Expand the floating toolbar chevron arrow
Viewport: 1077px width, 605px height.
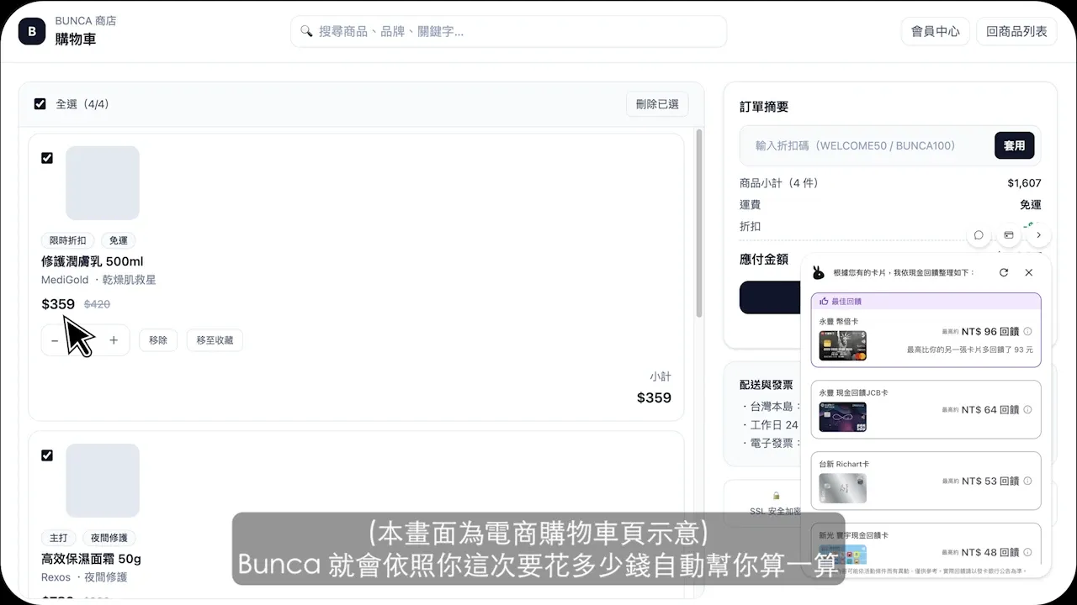tap(1039, 235)
